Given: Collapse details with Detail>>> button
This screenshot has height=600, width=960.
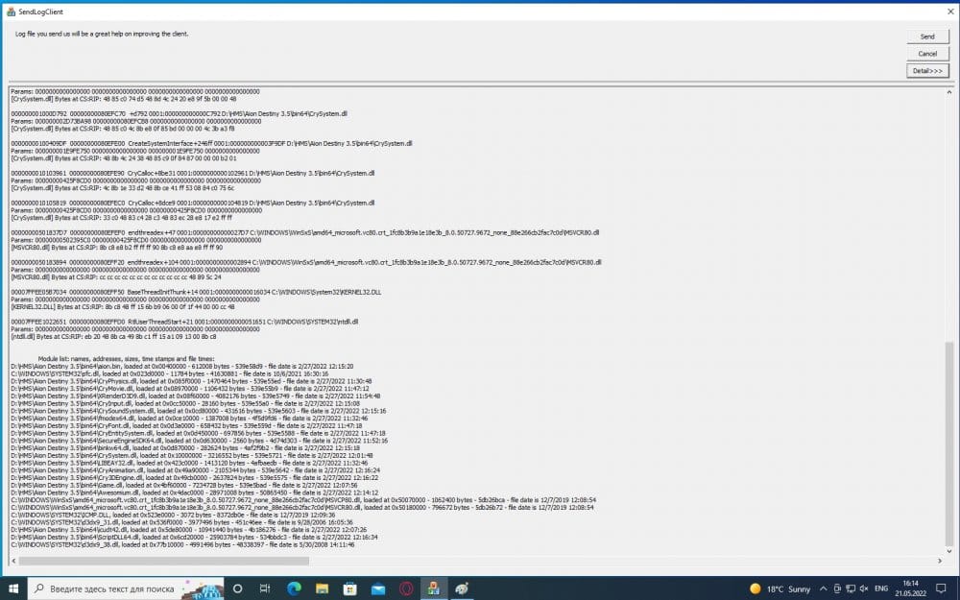Looking at the screenshot, I should coord(926,71).
